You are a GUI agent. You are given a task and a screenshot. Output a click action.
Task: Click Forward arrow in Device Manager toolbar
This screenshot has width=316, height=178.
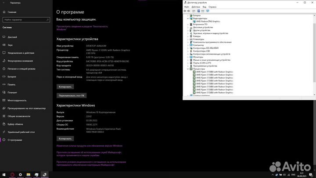point(189,11)
